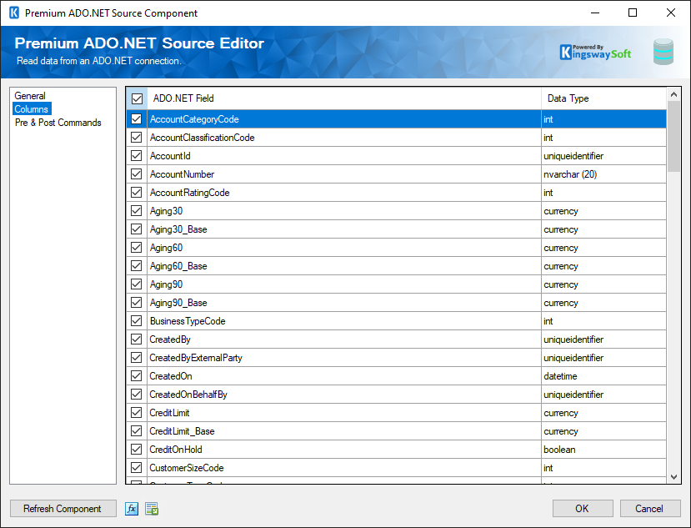
Task: Click the K app icon in the title bar
Action: click(14, 13)
